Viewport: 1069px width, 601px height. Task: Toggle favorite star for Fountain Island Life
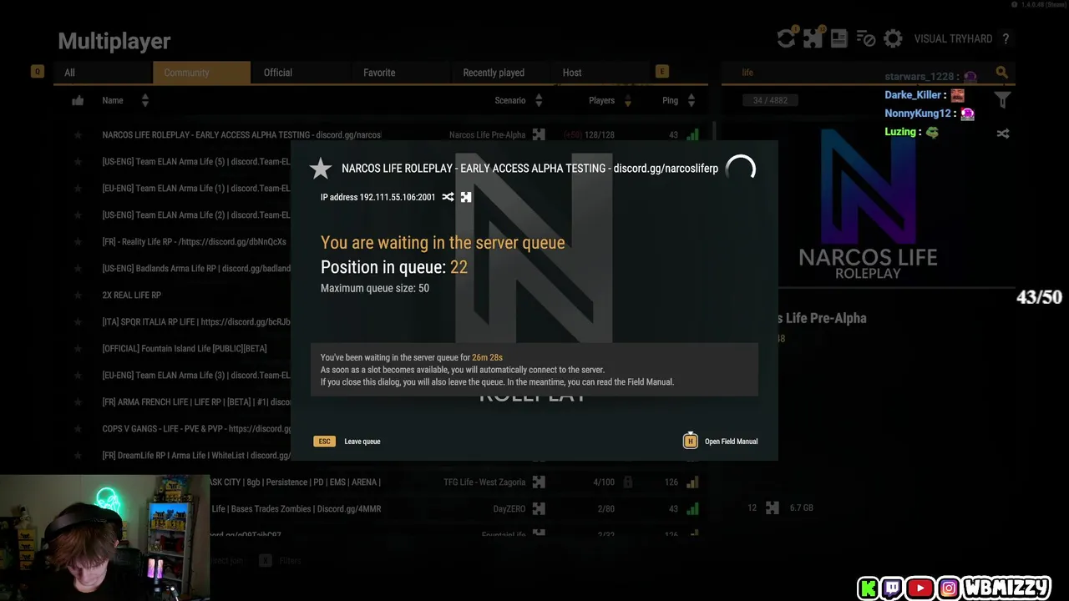pyautogui.click(x=78, y=348)
